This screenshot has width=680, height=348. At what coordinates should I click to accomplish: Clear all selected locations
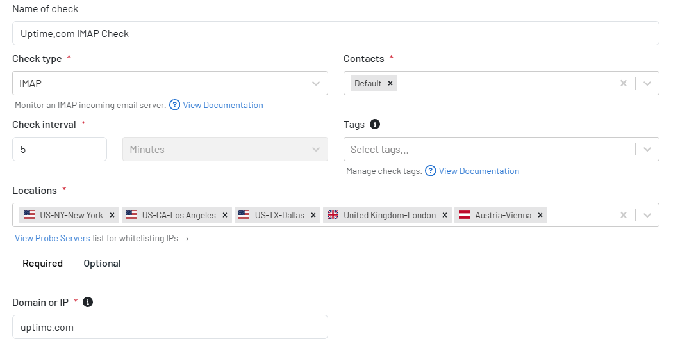click(x=623, y=215)
